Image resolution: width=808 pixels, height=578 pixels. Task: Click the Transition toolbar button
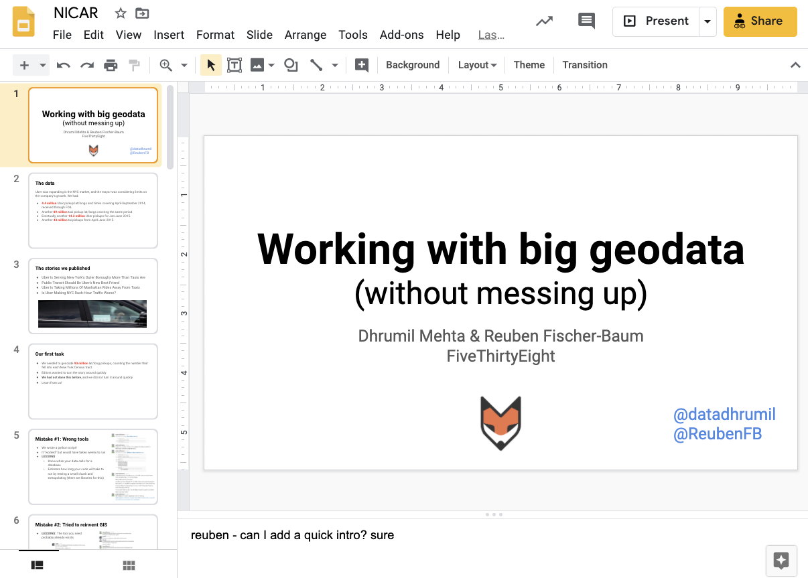pos(585,65)
